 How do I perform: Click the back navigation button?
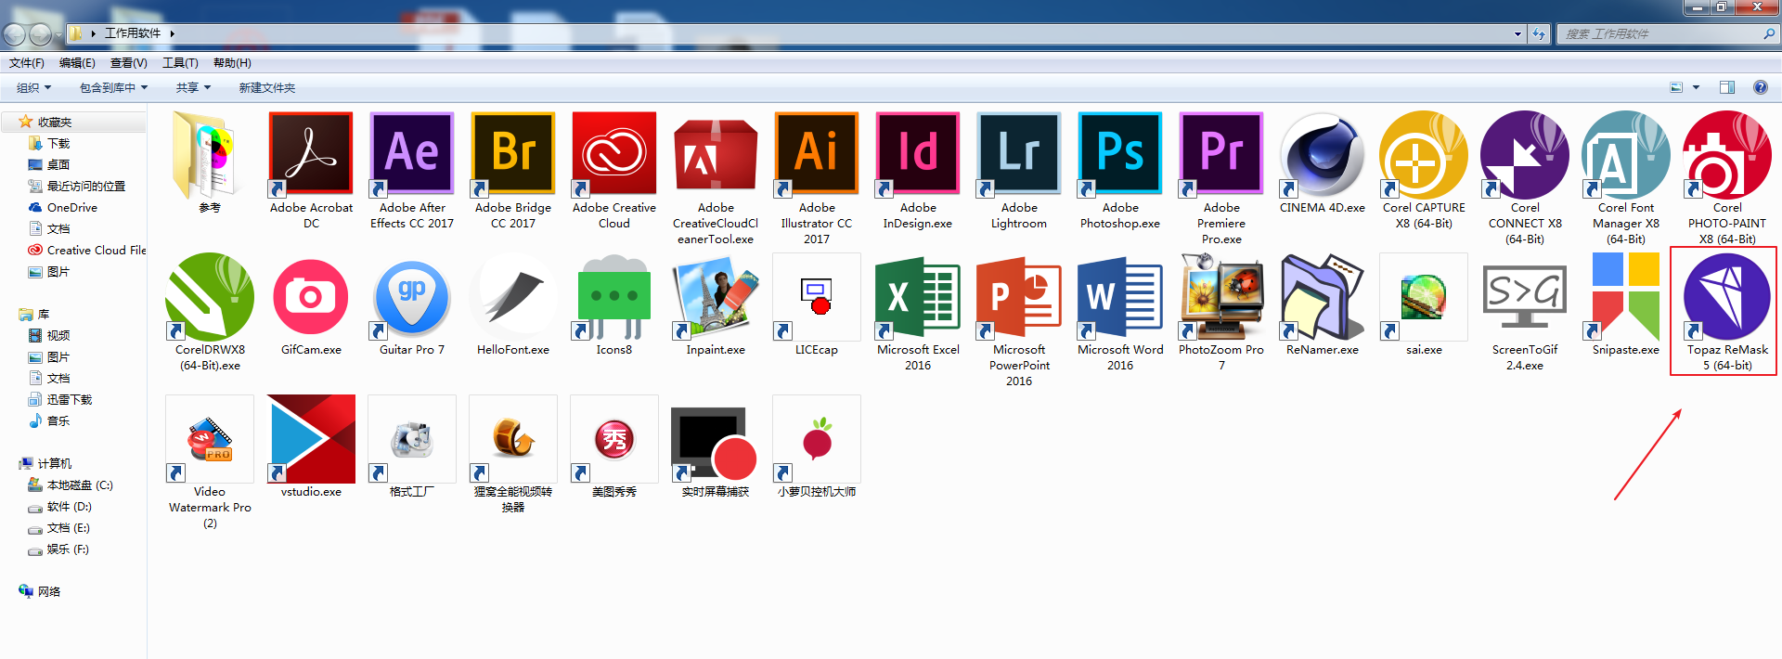click(x=14, y=34)
